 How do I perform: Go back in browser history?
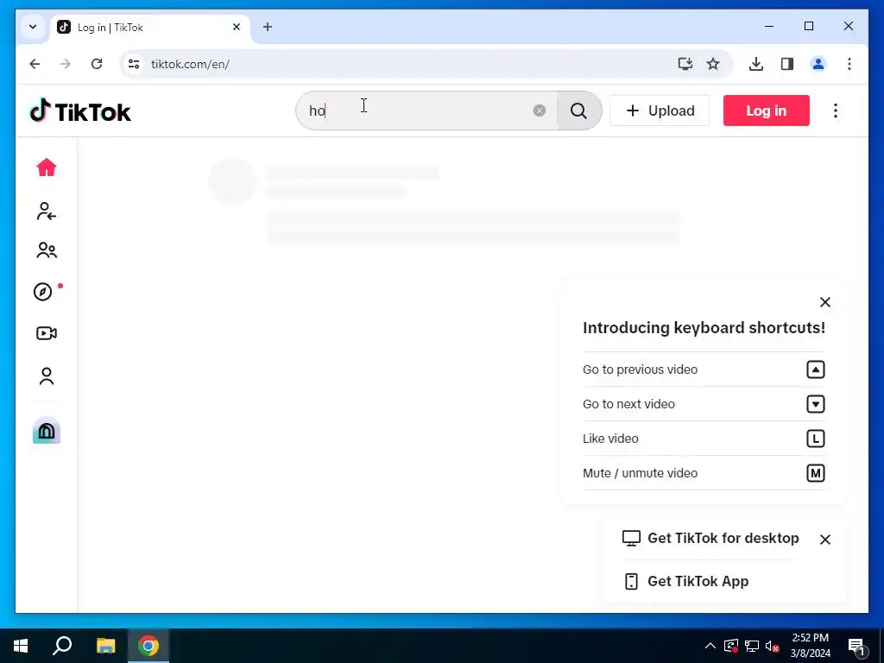(x=35, y=64)
